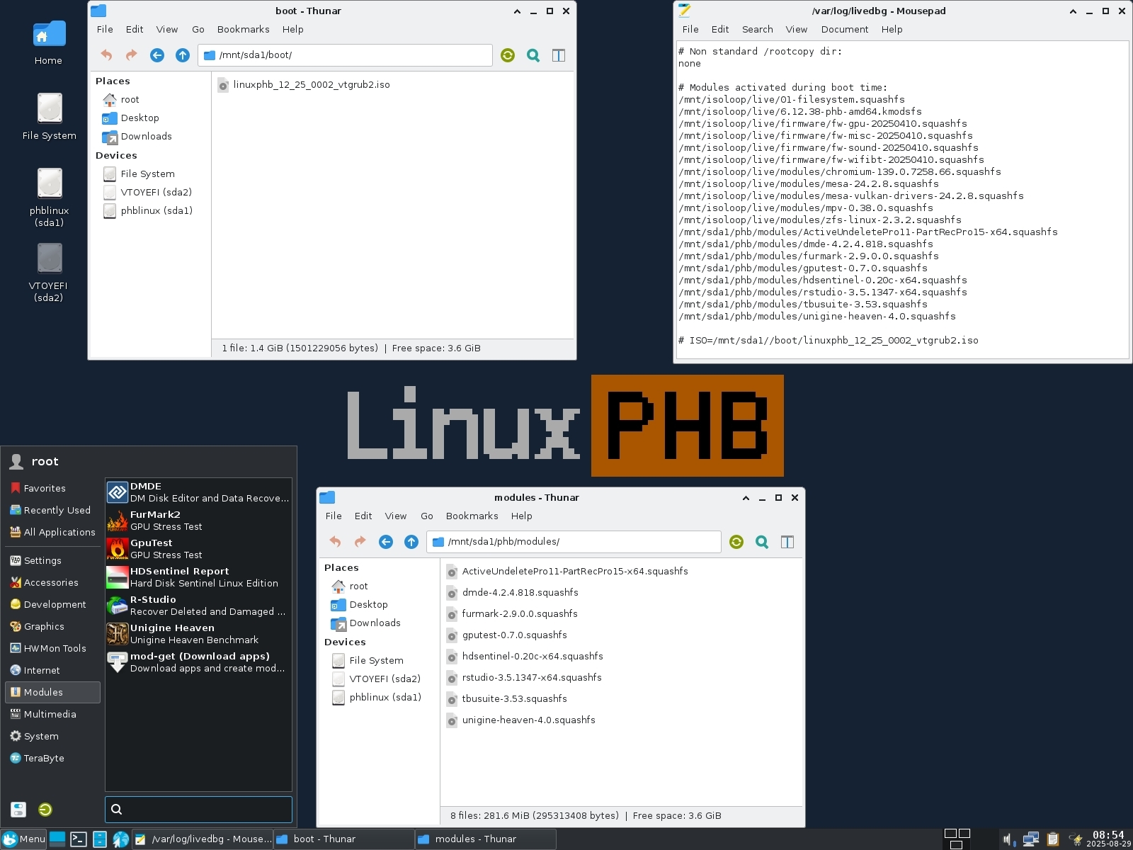This screenshot has width=1133, height=850.
Task: Select Favorites category in menu
Action: point(52,488)
